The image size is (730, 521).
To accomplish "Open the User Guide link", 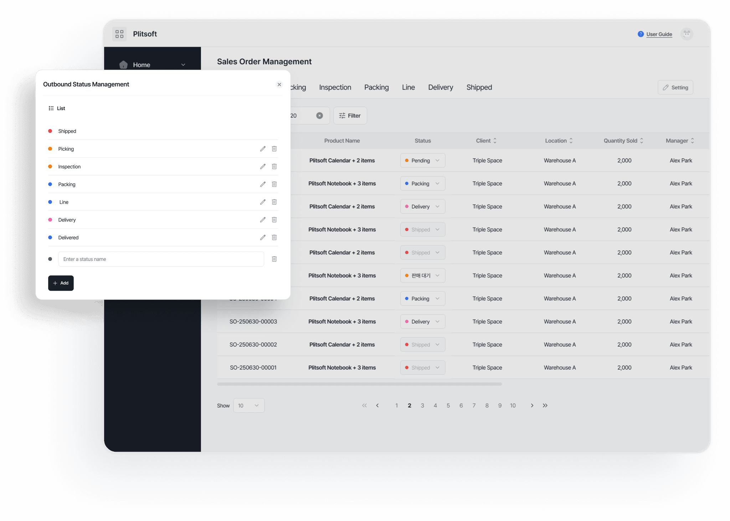I will click(659, 34).
